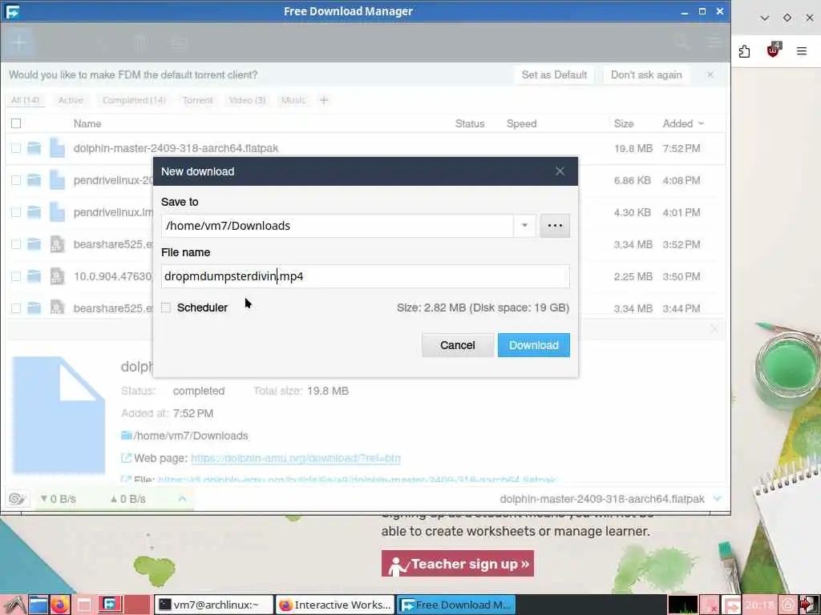Click the logout icon at taskbar end
The image size is (821, 615).
point(809,605)
